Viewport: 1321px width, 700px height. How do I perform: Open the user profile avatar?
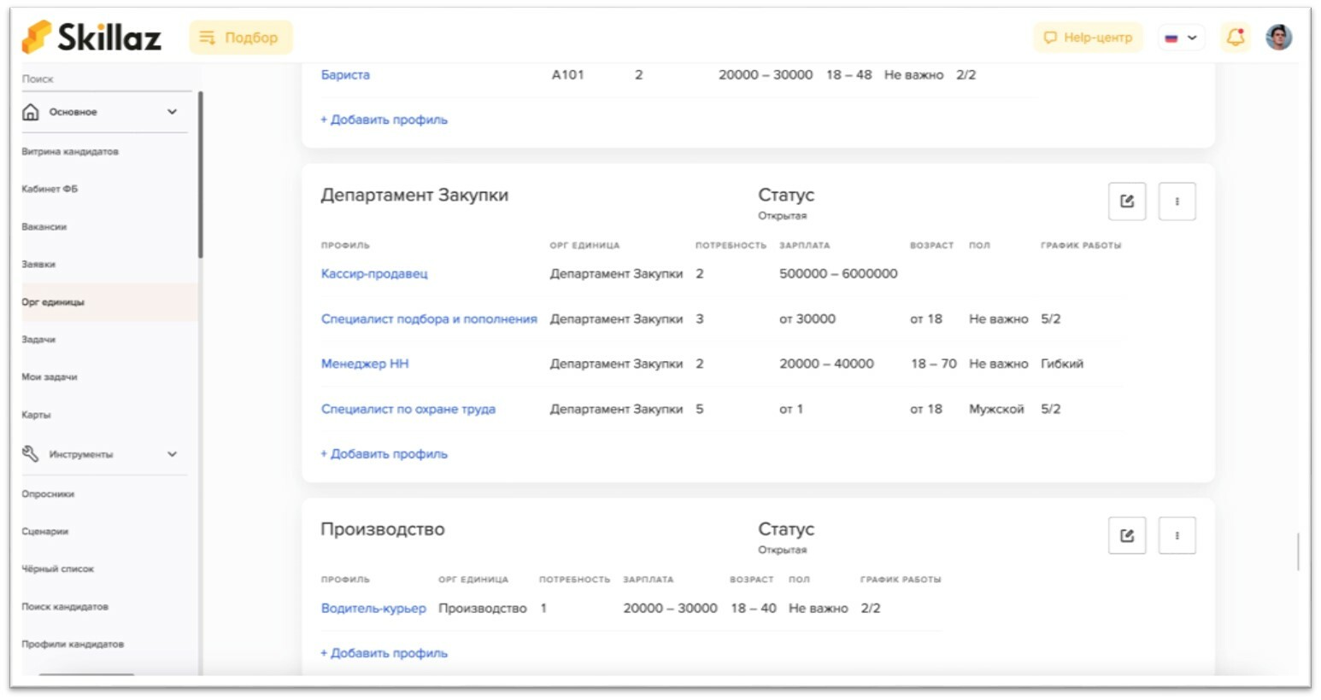click(1279, 37)
